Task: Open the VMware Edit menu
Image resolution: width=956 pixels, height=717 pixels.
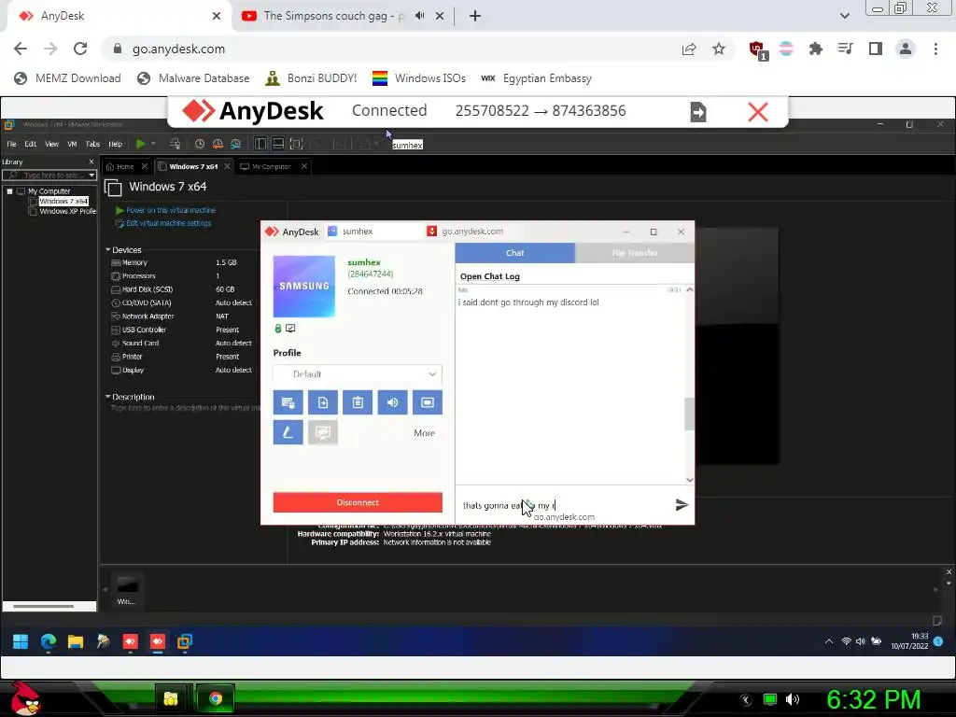Action: [x=31, y=144]
